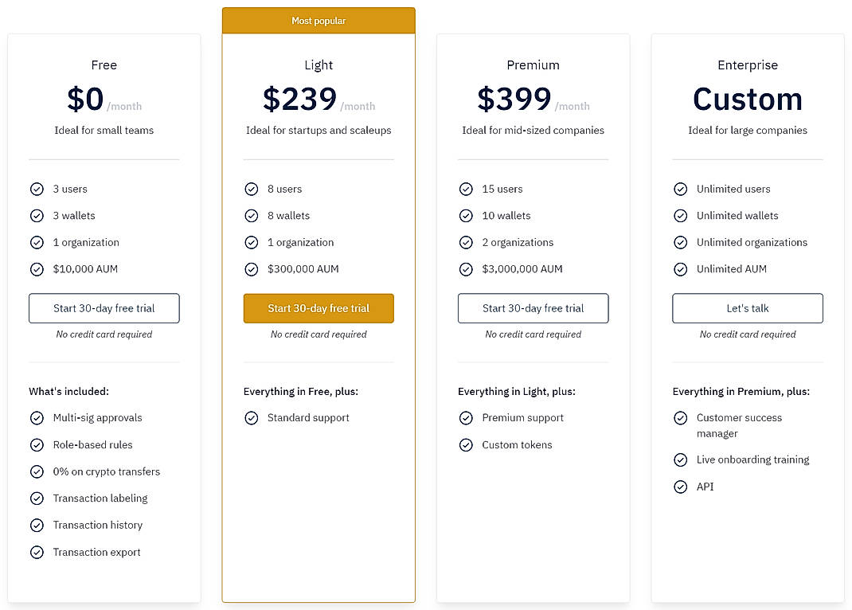Click the checkmark beside Transaction labeling

point(37,498)
